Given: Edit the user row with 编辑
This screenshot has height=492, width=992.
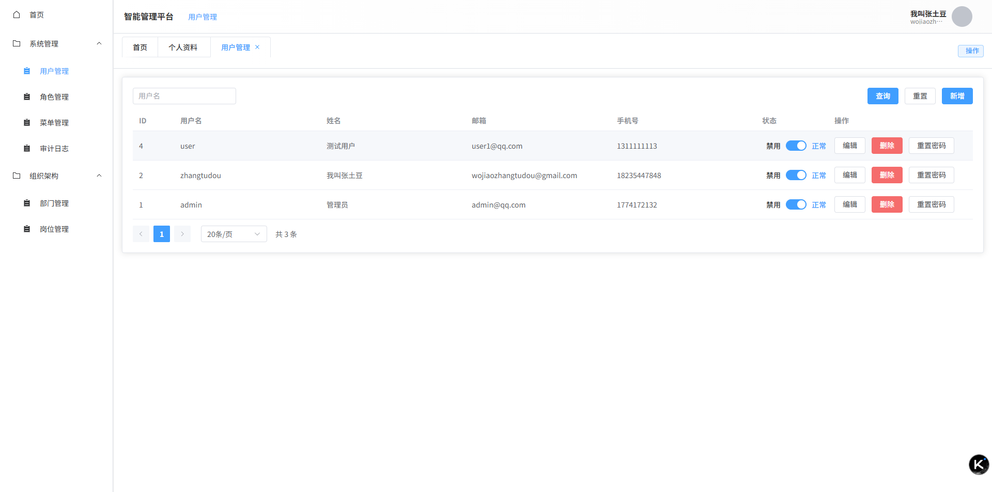Looking at the screenshot, I should coord(849,146).
